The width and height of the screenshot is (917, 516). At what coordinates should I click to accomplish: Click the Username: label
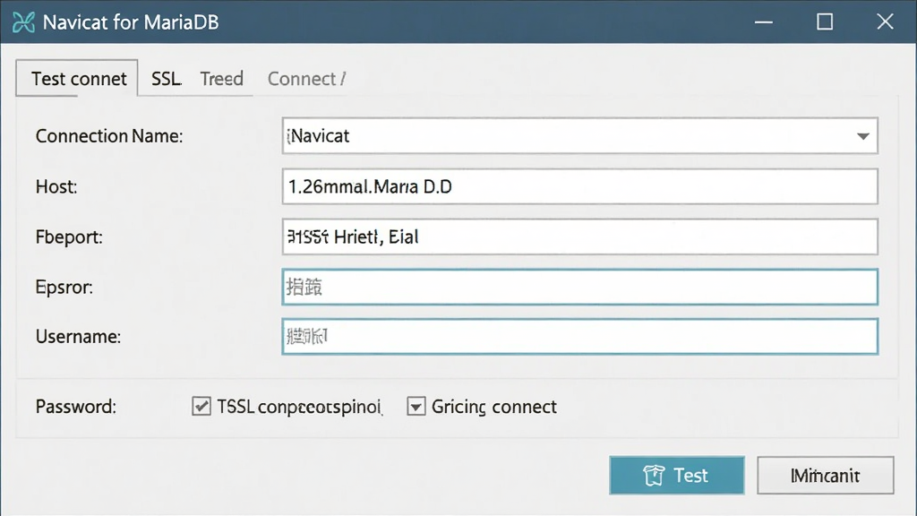[79, 337]
